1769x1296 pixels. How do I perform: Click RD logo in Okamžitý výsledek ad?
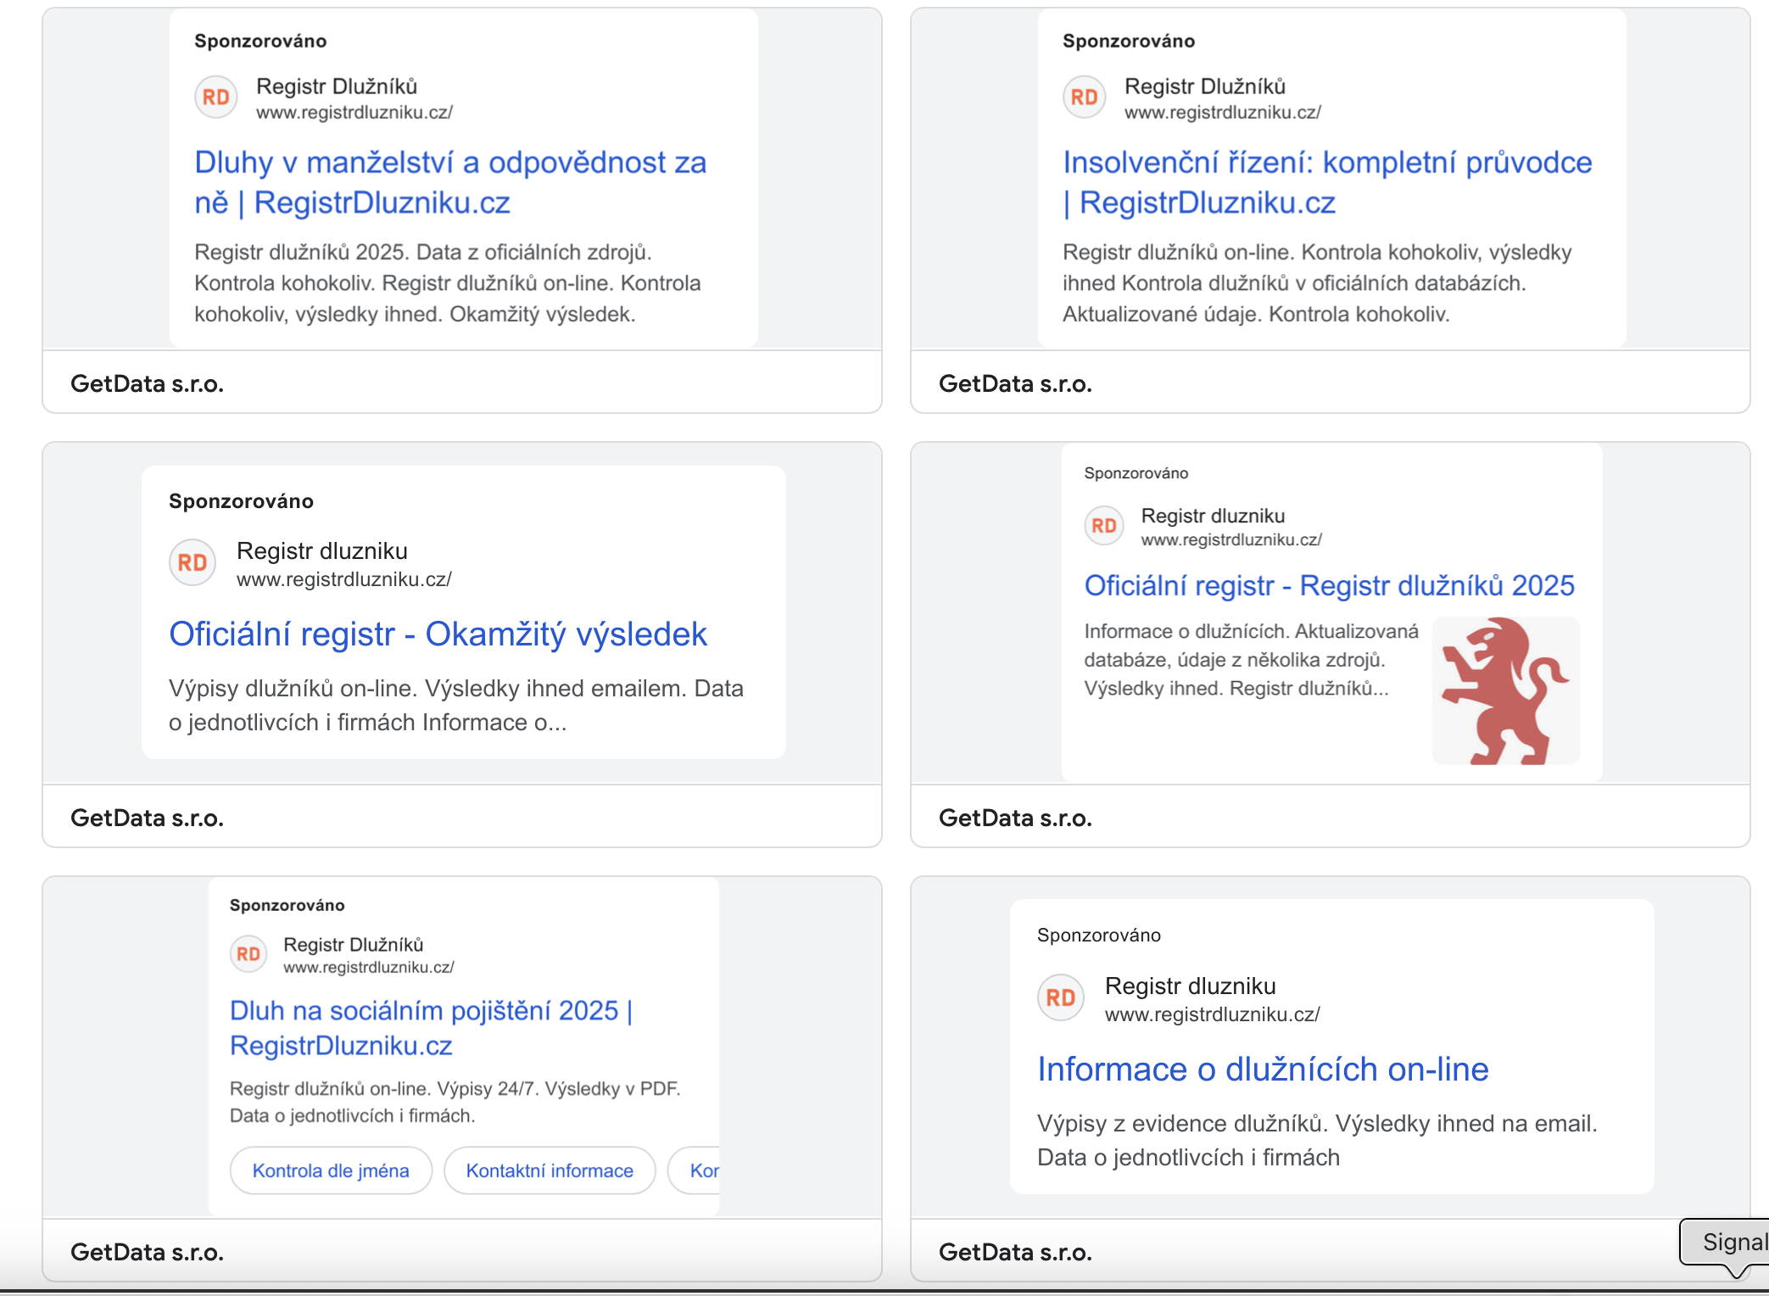(193, 562)
